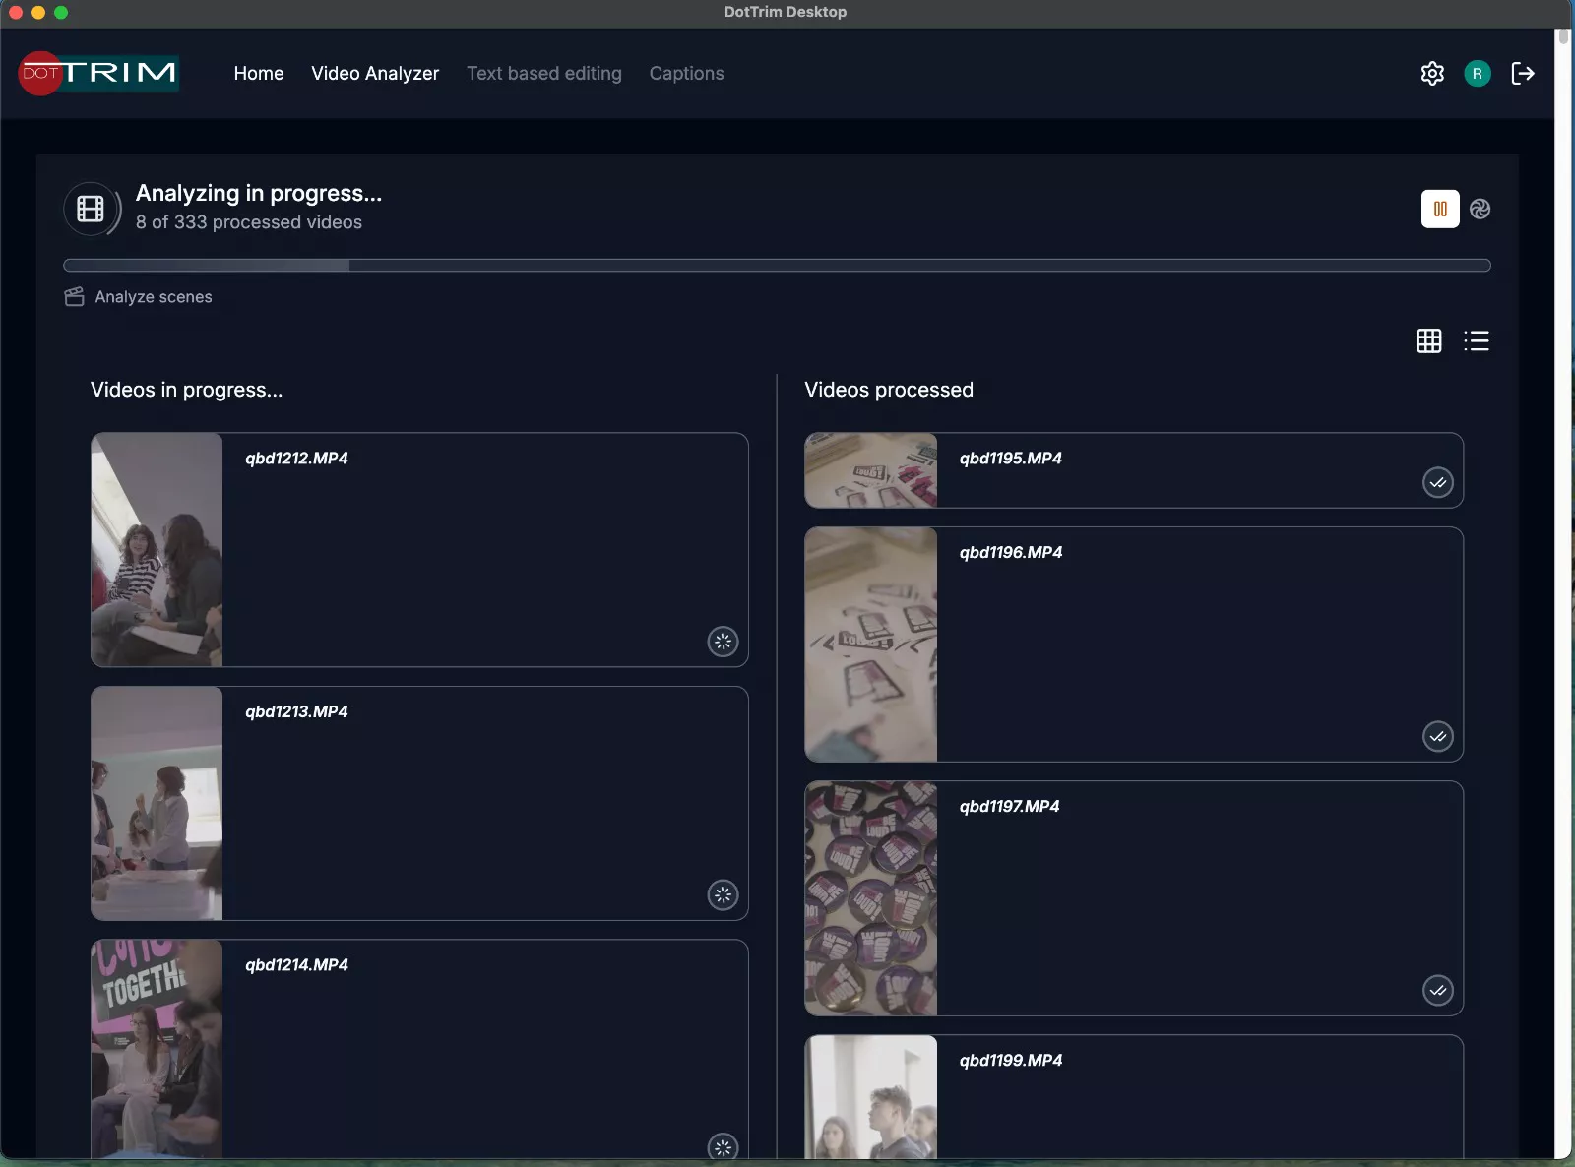
Task: Select the qbd1214.MP4 thumbnail
Action: click(157, 1049)
